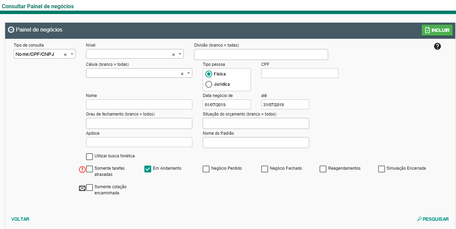Collapse the Painel de negócios panel
The image size is (456, 229).
(11, 30)
